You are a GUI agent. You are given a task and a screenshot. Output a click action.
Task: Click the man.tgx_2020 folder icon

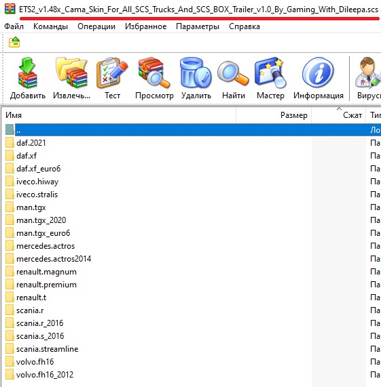[10, 220]
